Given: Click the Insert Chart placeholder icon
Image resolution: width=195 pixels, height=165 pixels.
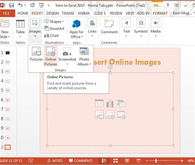Looking at the screenshot, I should coord(110,104).
